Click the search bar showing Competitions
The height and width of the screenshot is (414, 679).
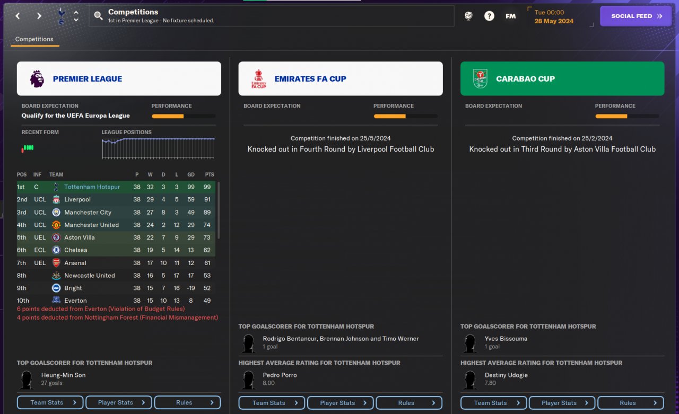272,16
